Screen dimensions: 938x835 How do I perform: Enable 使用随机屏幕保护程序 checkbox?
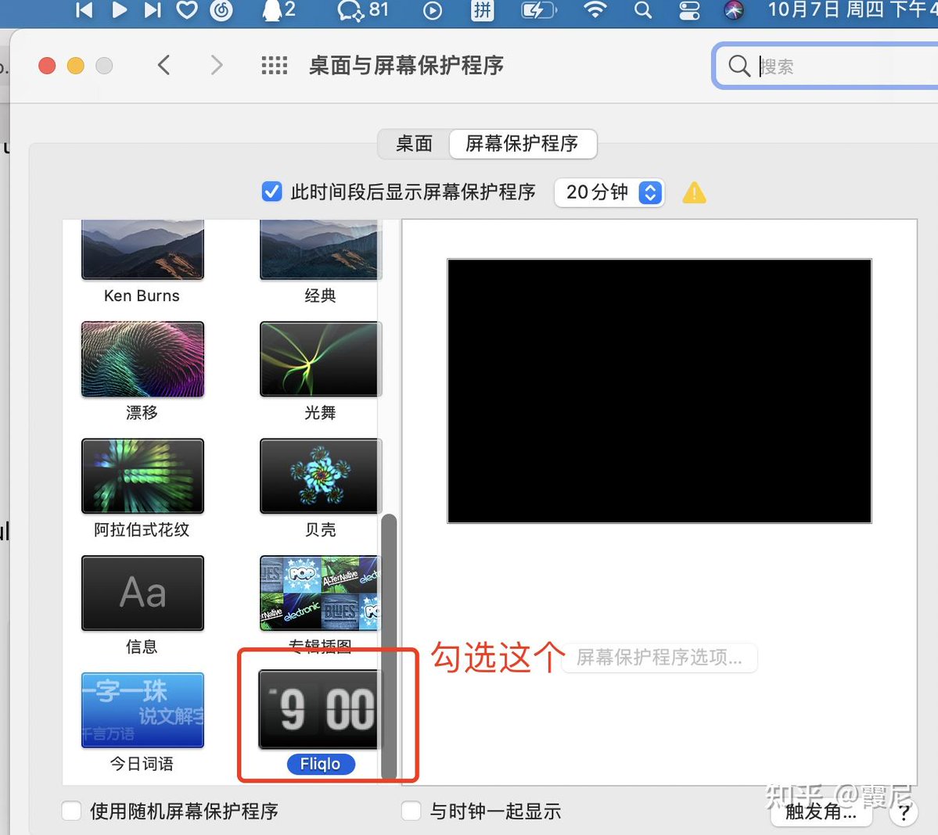[x=72, y=811]
